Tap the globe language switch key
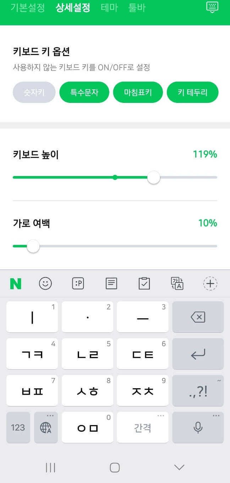This screenshot has width=230, height=483. tap(46, 428)
